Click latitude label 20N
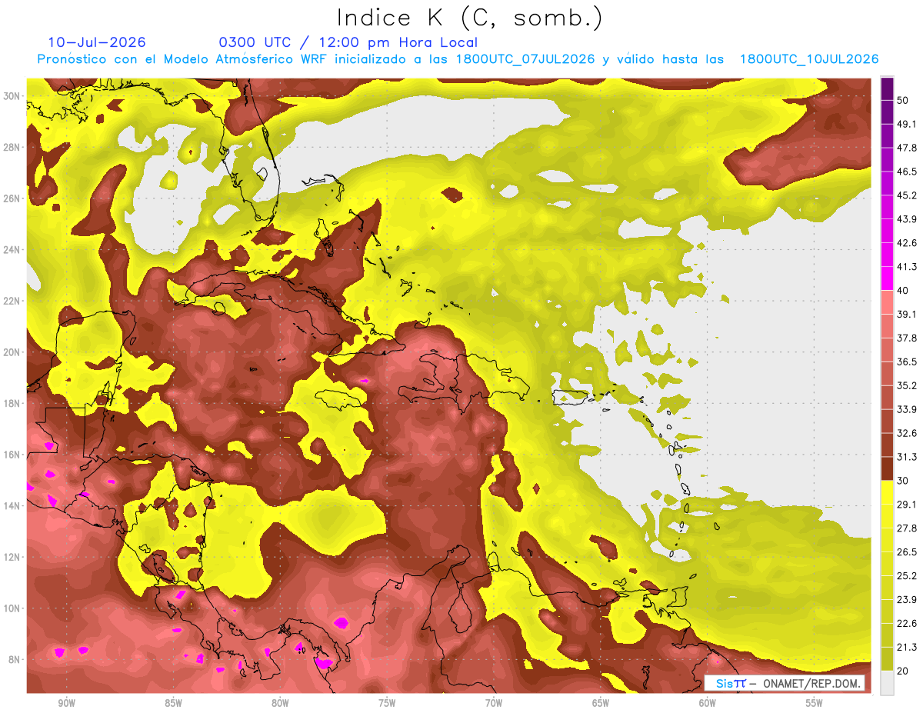 tap(12, 352)
